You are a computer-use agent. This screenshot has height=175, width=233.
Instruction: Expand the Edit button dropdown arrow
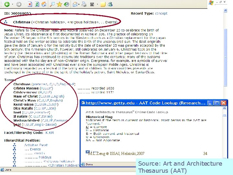(x=97, y=4)
